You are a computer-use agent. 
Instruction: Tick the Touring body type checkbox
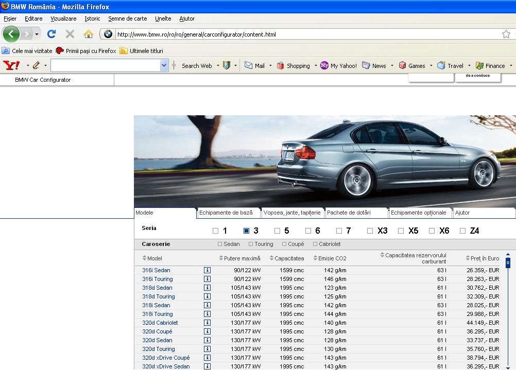pos(251,244)
